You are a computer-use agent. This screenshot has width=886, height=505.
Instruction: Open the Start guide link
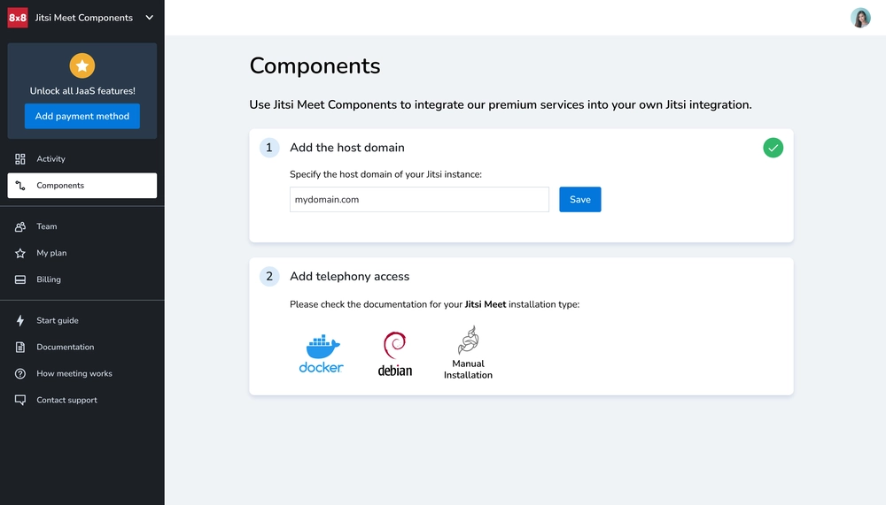[82, 320]
